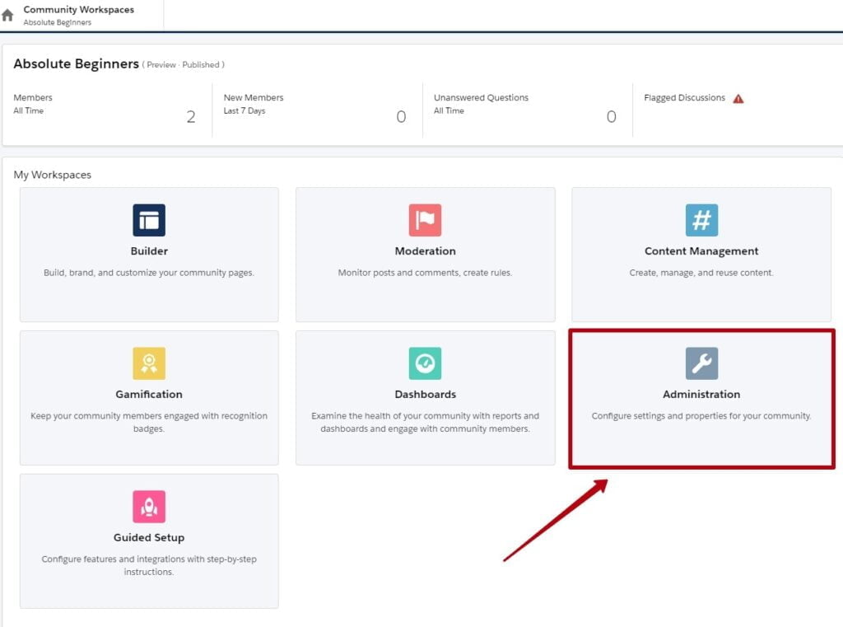Click the Flagged Discussions label
Screen dimensions: 843x627
pos(684,97)
